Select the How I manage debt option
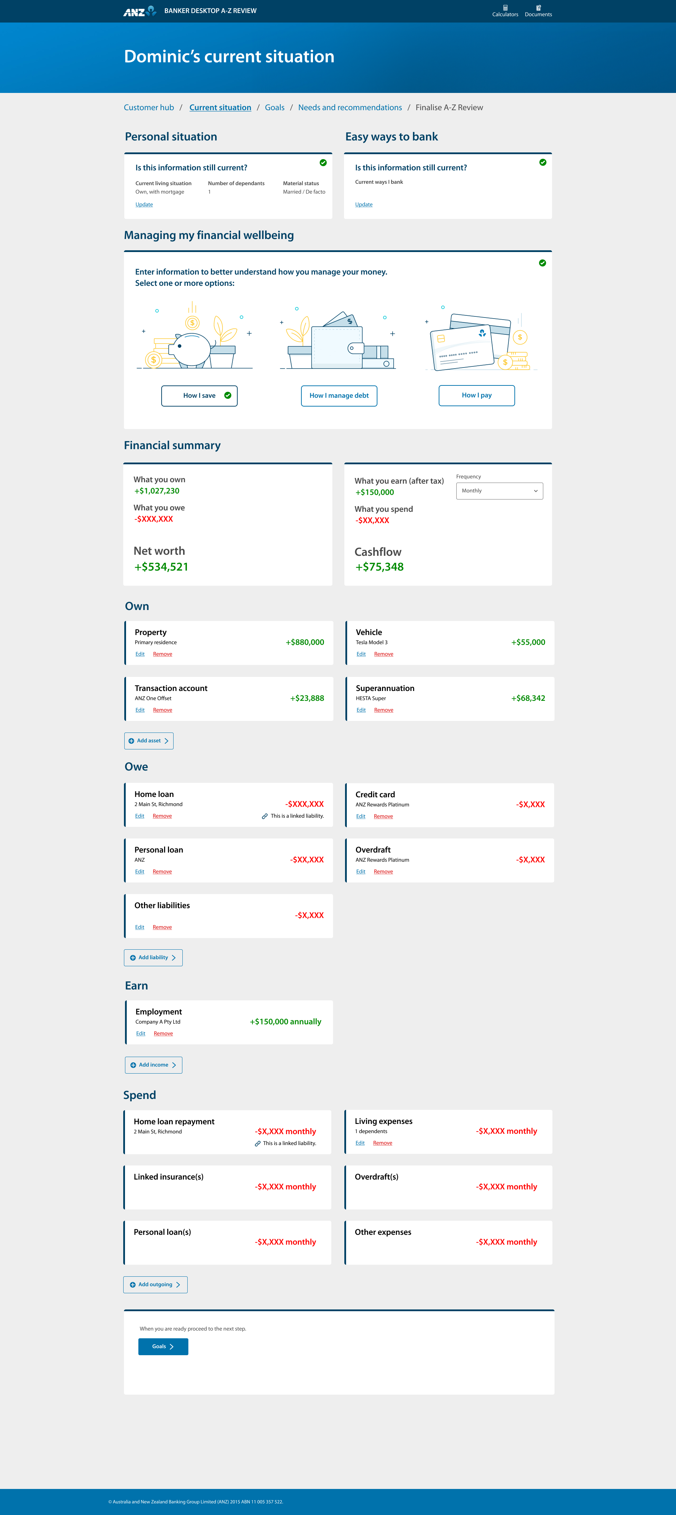 (339, 395)
